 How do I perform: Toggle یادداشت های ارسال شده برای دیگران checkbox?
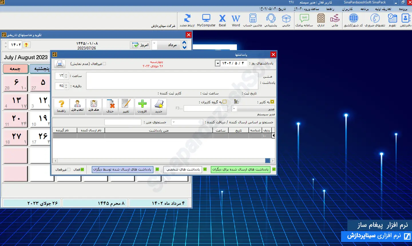(274, 169)
